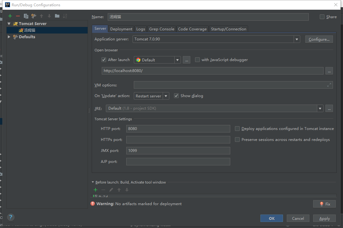The image size is (343, 228).
Task: Open the help question mark icon
Action: point(11,217)
